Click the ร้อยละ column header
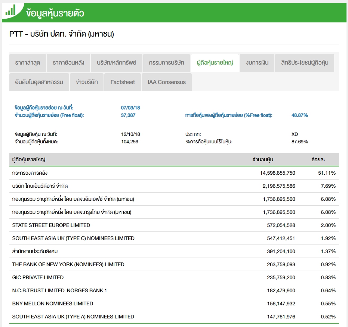Screen dimensions: 348x327 coord(318,160)
